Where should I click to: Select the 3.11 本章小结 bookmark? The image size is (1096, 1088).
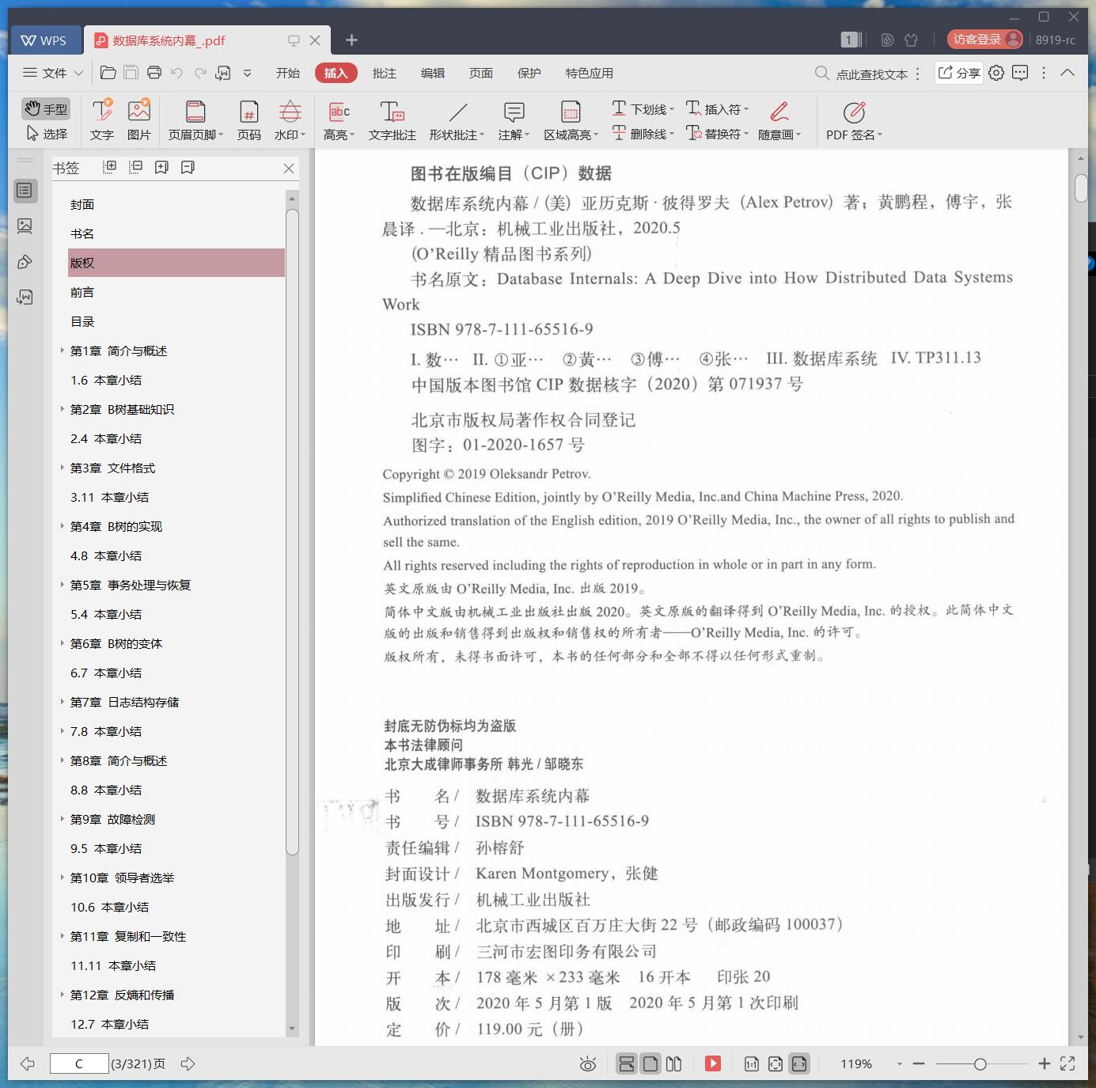pos(109,497)
